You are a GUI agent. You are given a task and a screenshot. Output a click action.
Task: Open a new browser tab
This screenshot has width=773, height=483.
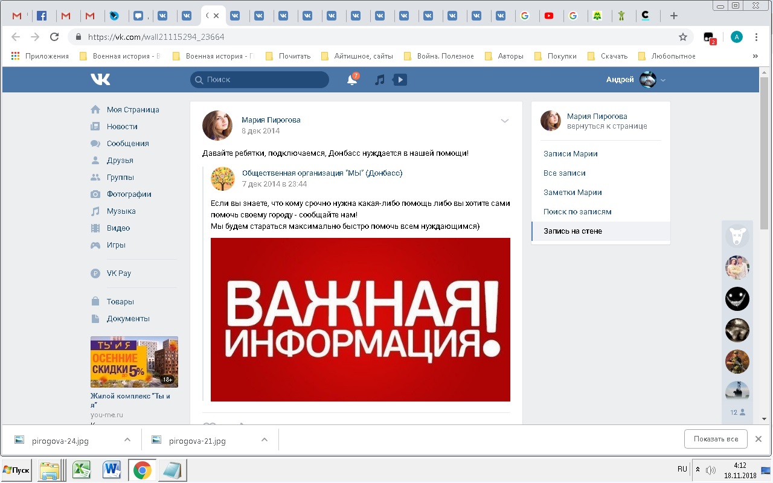(x=674, y=16)
